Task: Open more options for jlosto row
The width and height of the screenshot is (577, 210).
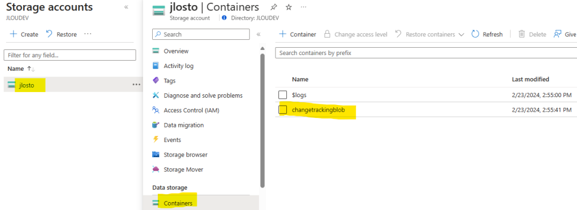Action: 136,85
